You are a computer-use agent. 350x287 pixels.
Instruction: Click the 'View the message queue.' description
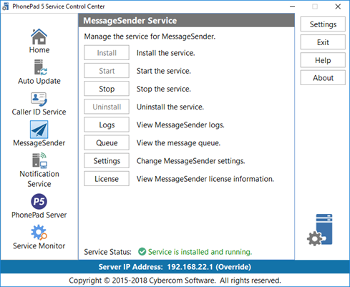pos(178,143)
